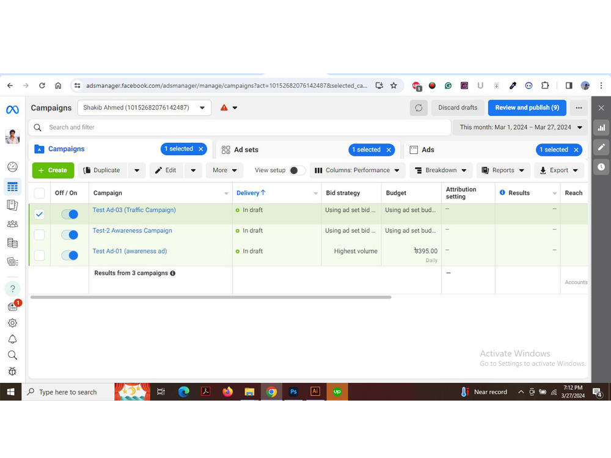Click the refresh table icon button
The image size is (611, 458).
[419, 108]
